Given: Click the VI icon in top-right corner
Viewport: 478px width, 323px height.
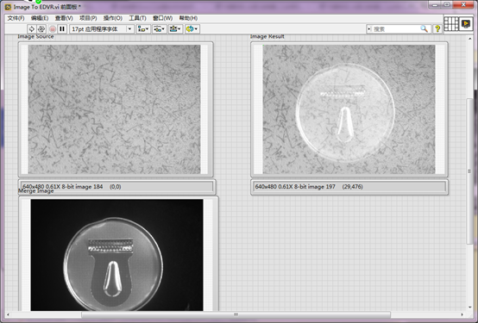Looking at the screenshot, I should click(x=466, y=23).
